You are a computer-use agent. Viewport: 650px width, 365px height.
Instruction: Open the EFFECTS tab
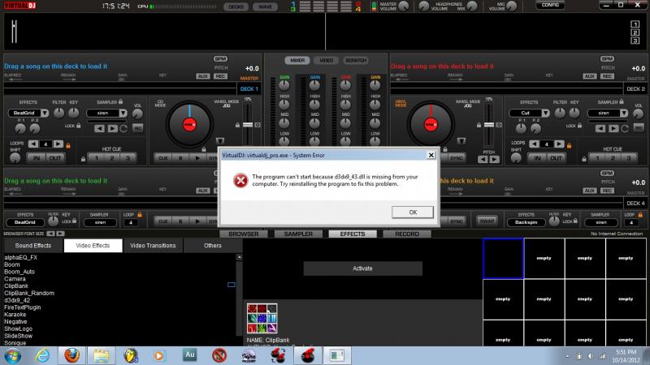click(353, 234)
